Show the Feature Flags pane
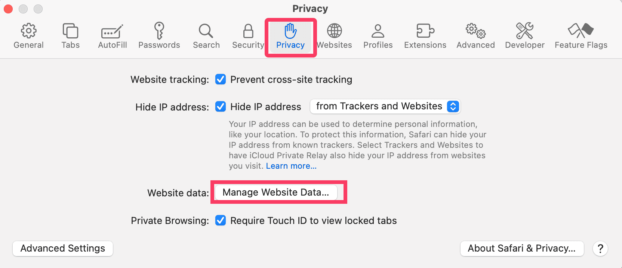The width and height of the screenshot is (622, 268). [x=581, y=31]
